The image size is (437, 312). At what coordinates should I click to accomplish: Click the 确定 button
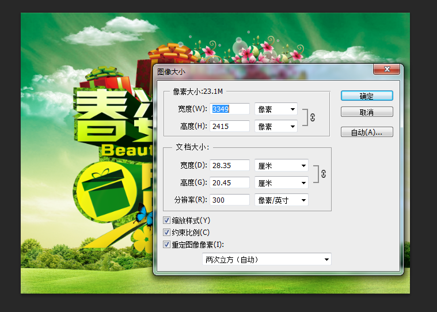pos(367,96)
